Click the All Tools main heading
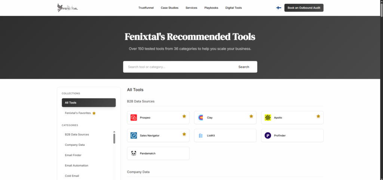 [135, 90]
